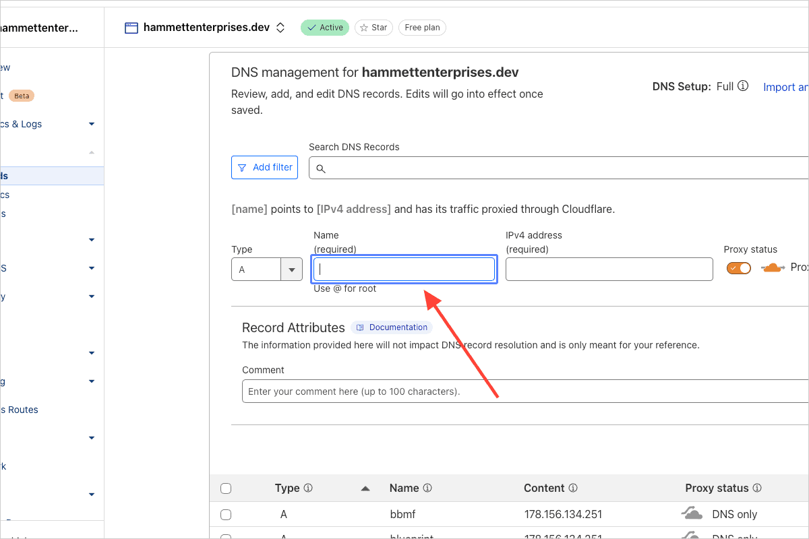Select all records with header checkbox
809x539 pixels.
coord(226,488)
